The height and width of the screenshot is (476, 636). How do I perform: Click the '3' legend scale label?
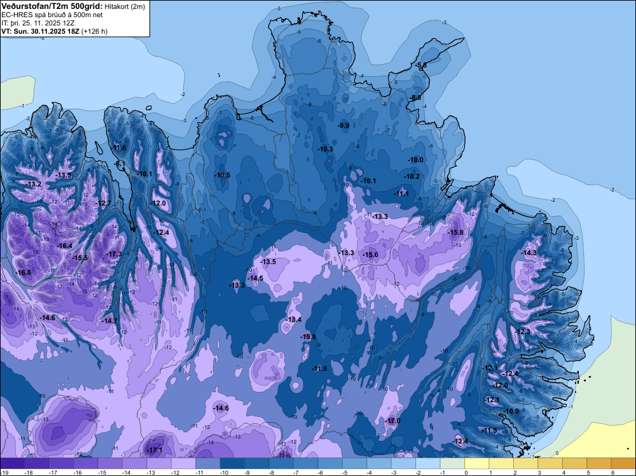point(539,472)
